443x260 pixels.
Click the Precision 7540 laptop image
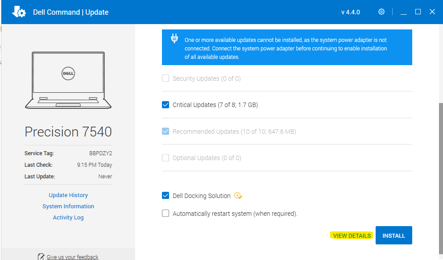coord(68,80)
